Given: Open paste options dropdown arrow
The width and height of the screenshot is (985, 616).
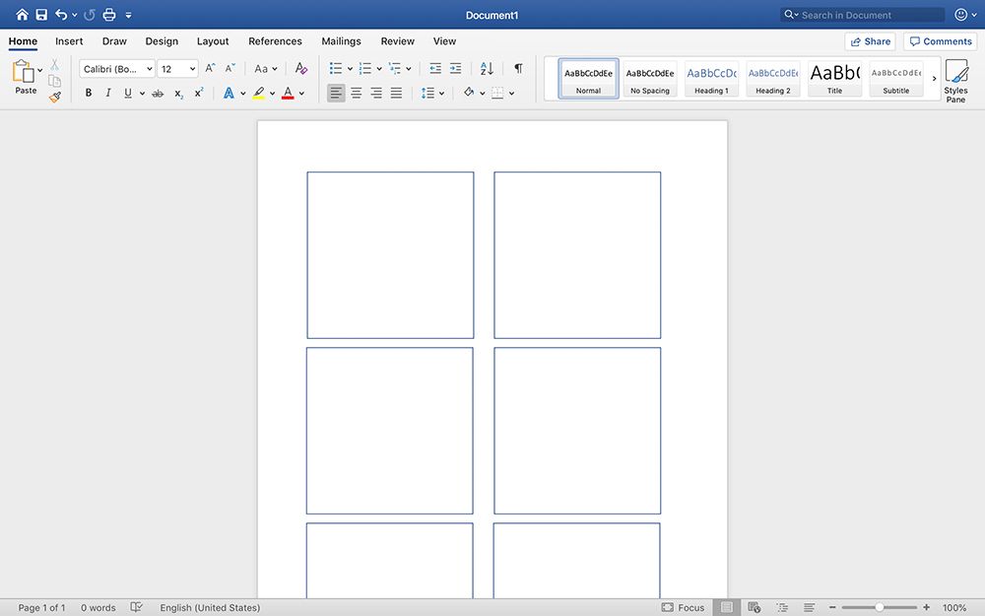Looking at the screenshot, I should point(40,70).
